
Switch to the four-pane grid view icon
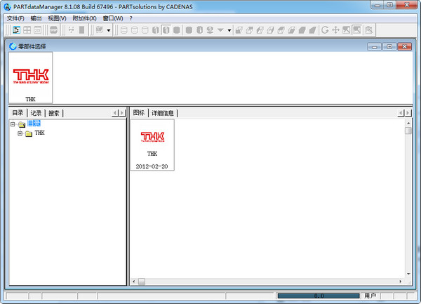pyautogui.click(x=27, y=29)
